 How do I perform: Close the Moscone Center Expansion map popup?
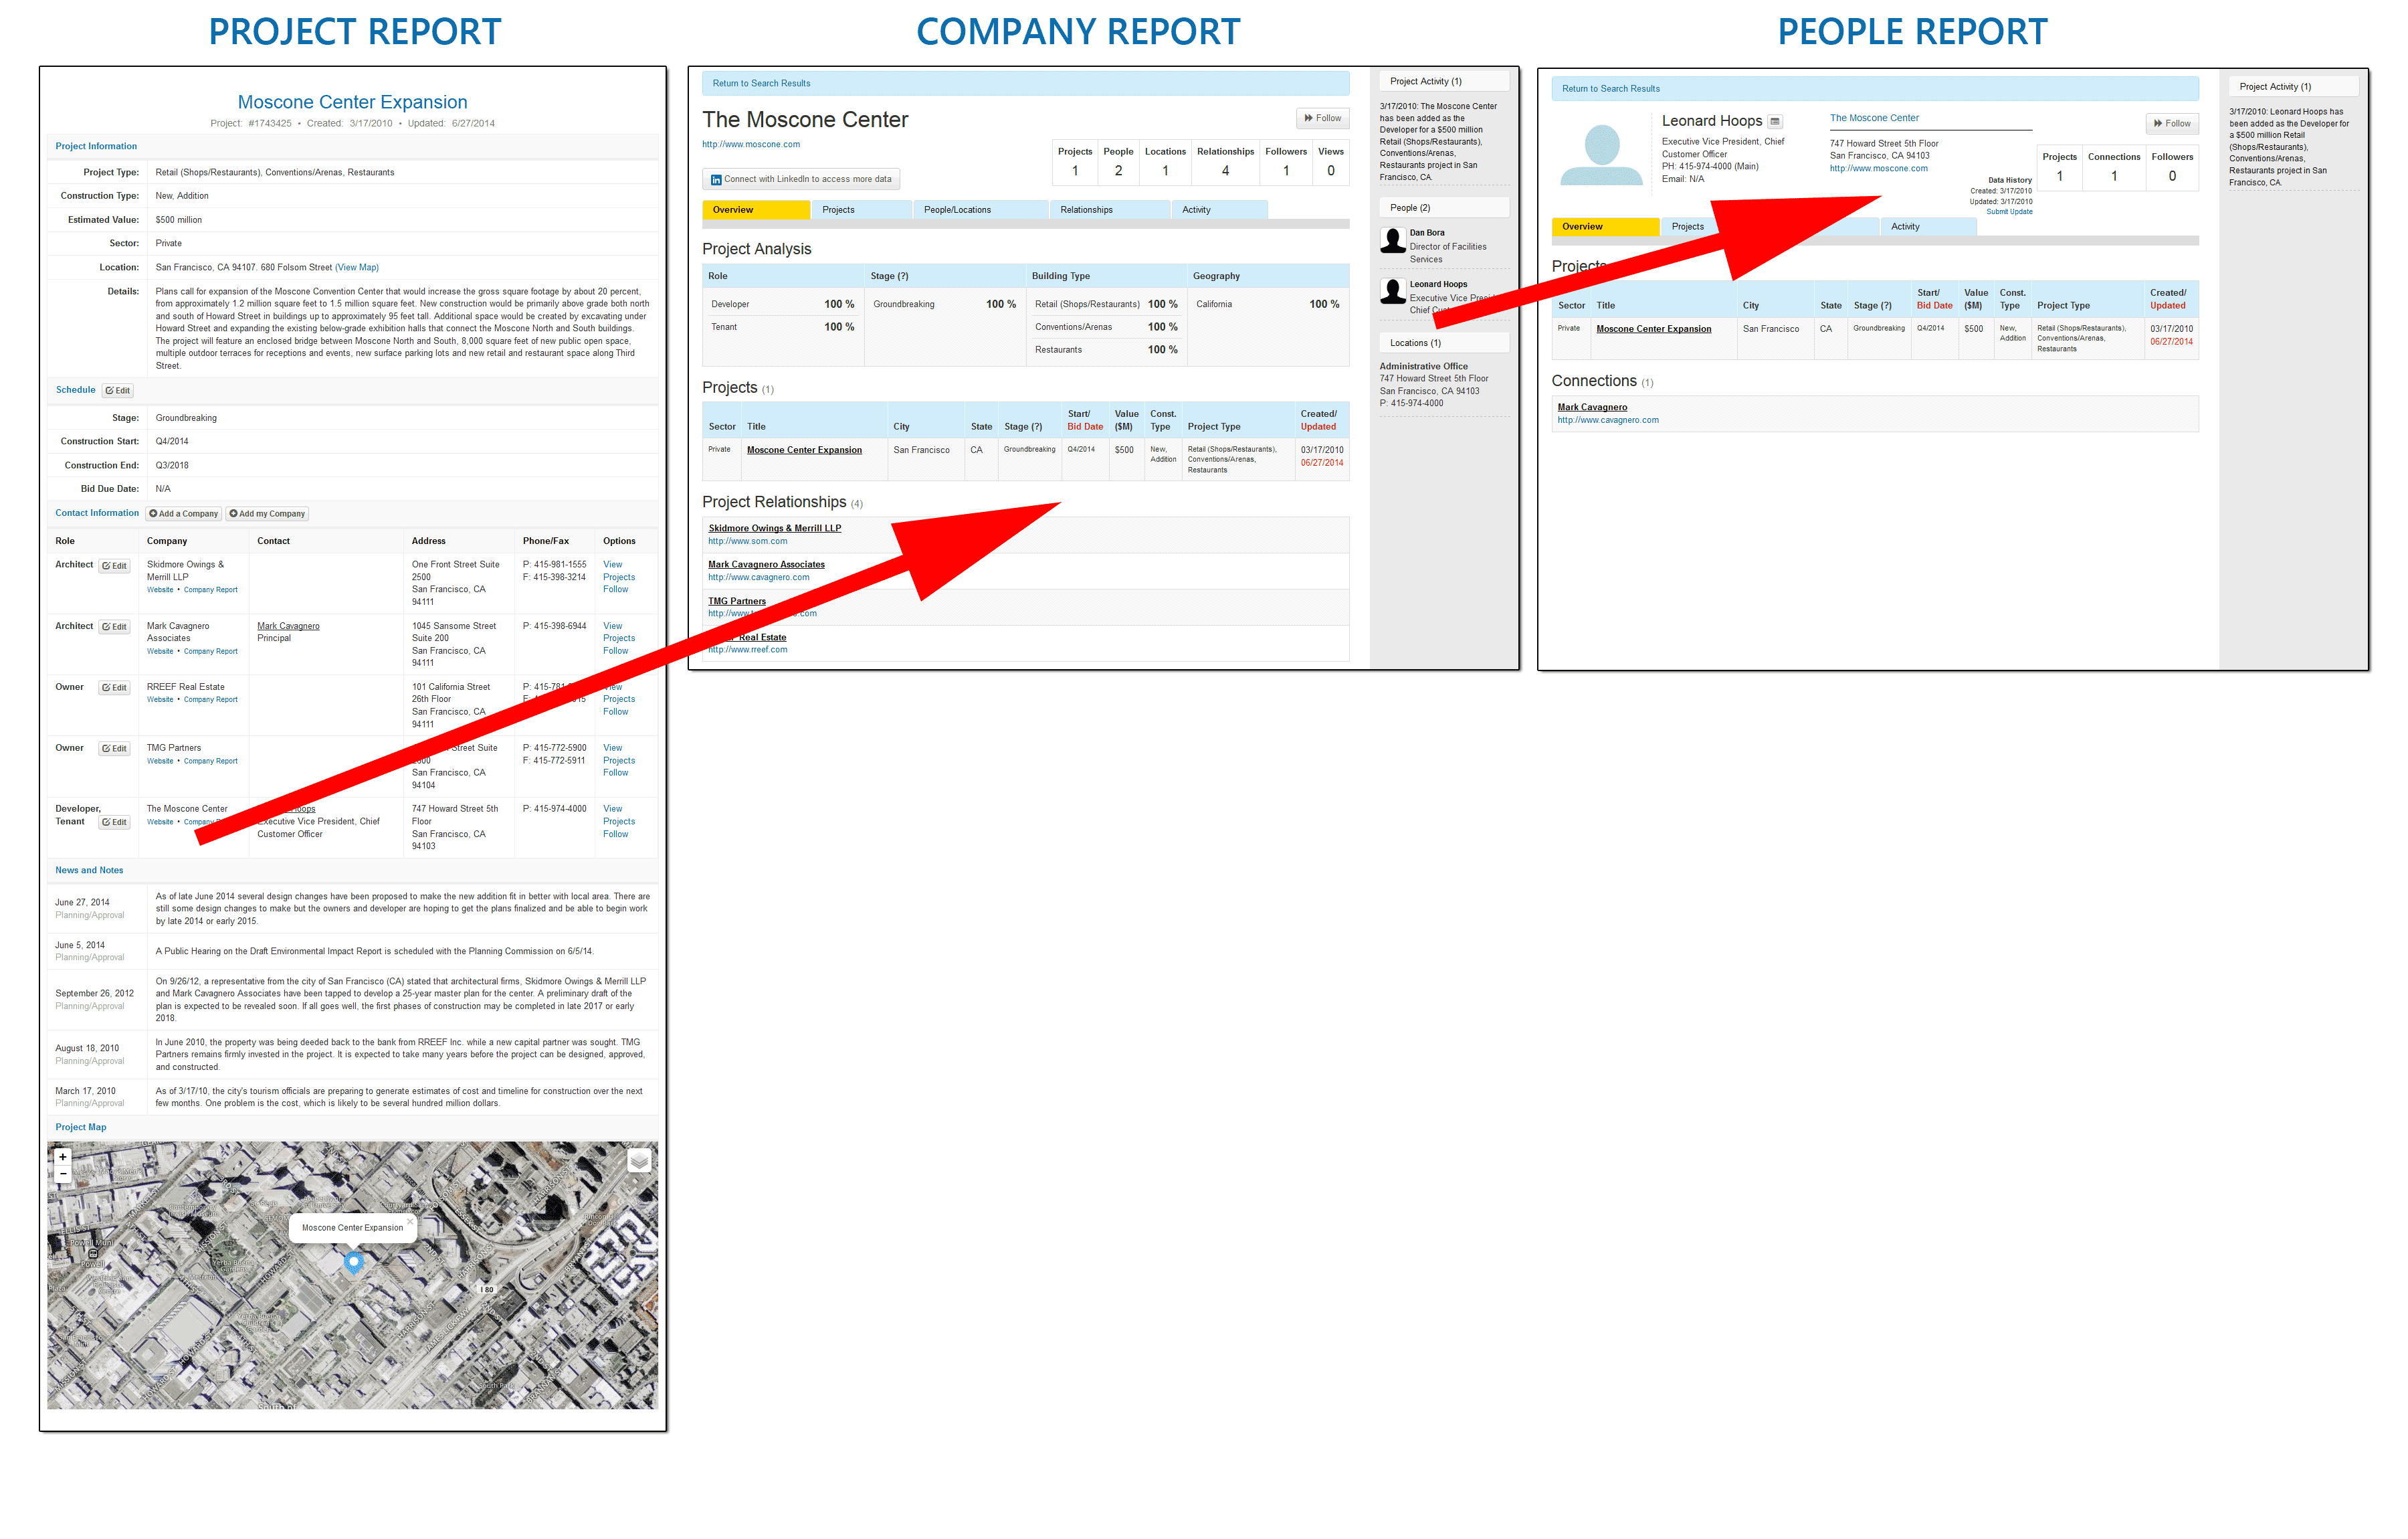410,1220
